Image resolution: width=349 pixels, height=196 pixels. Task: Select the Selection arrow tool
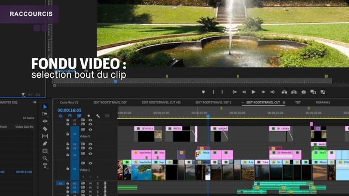pos(45,107)
